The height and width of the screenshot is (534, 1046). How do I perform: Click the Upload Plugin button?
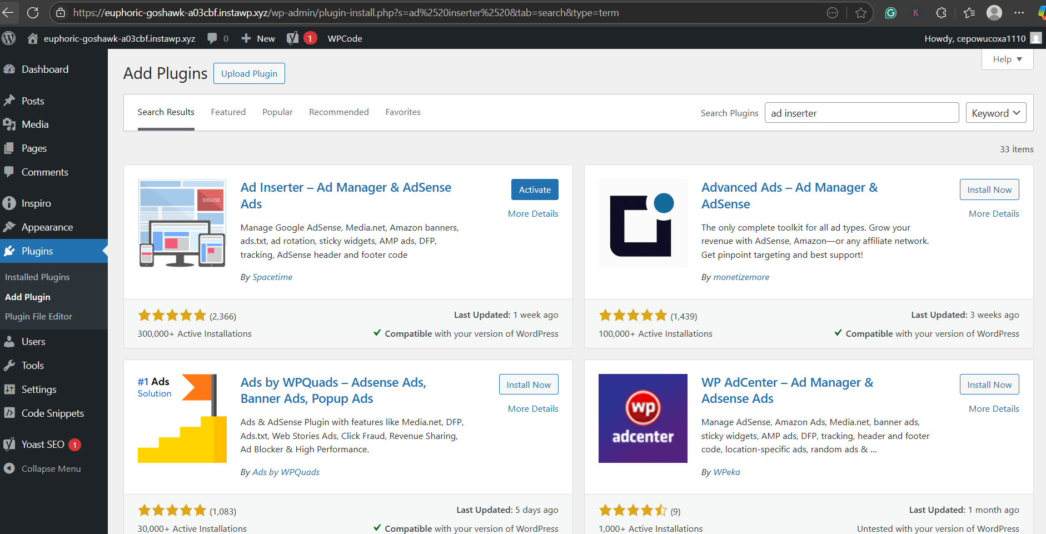pos(249,73)
